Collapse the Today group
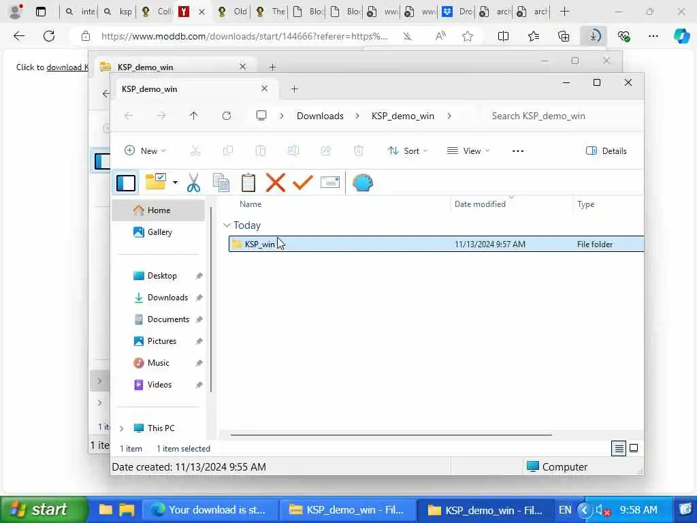The image size is (697, 523). [x=227, y=225]
